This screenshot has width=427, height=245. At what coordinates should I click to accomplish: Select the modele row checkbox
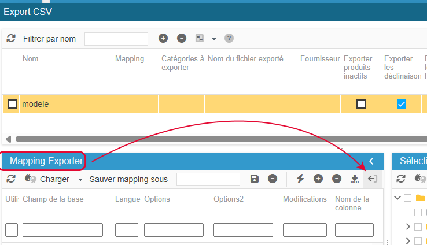pyautogui.click(x=12, y=104)
